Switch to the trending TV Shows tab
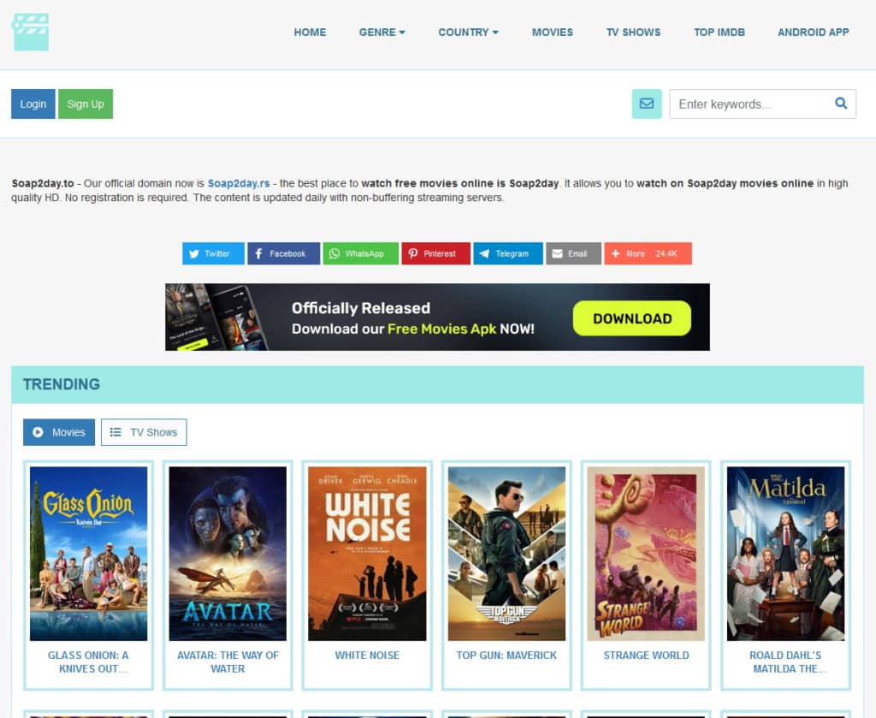The height and width of the screenshot is (718, 876). point(144,432)
